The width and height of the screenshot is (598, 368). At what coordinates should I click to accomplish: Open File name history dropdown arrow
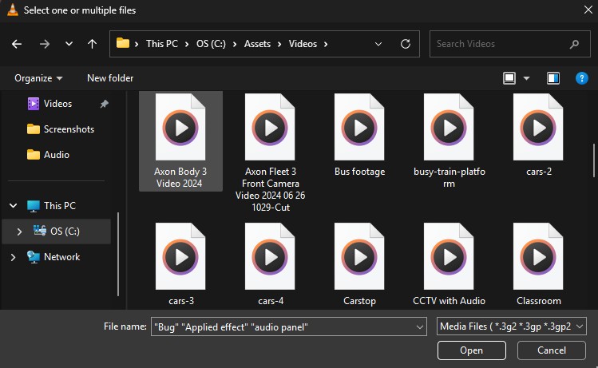[420, 326]
